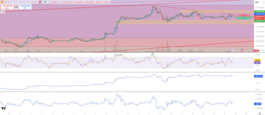Click the 118,364.48 SELL button
This screenshot has height=115, width=265.
pyautogui.click(x=7, y=7)
